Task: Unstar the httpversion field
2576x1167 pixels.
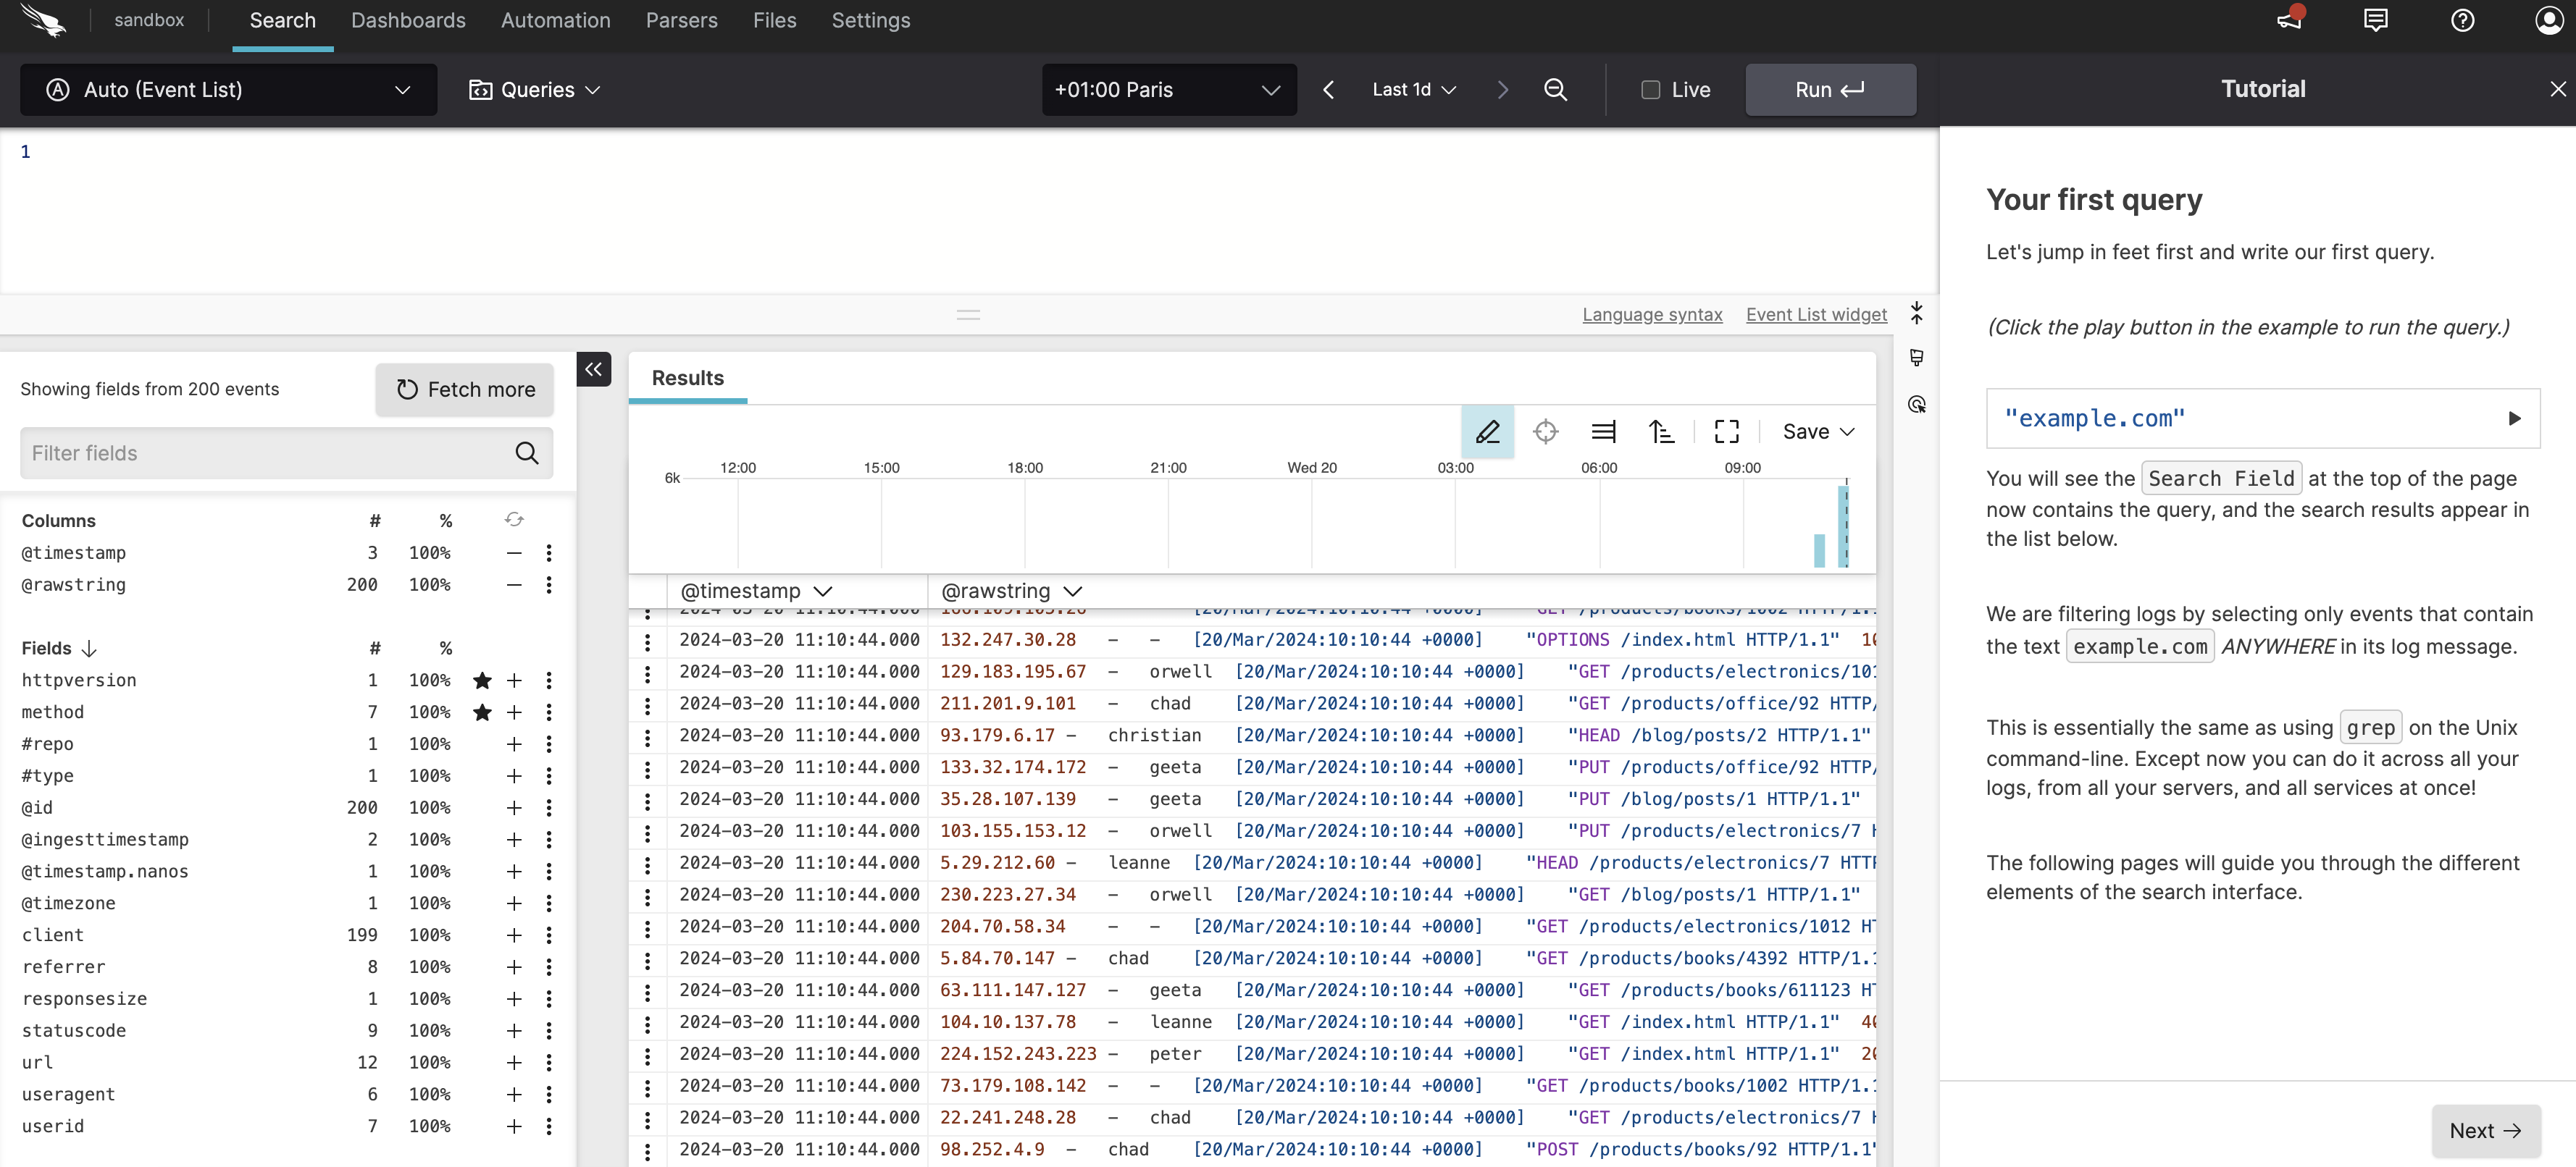Action: tap(482, 681)
